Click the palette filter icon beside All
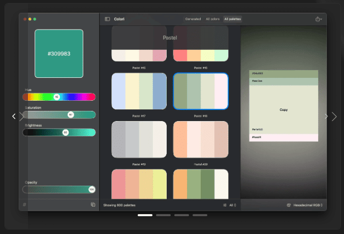 [x=225, y=205]
